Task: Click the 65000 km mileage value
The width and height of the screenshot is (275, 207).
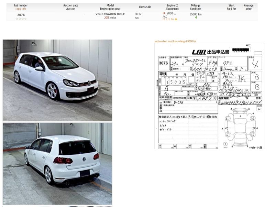Action: [x=196, y=14]
